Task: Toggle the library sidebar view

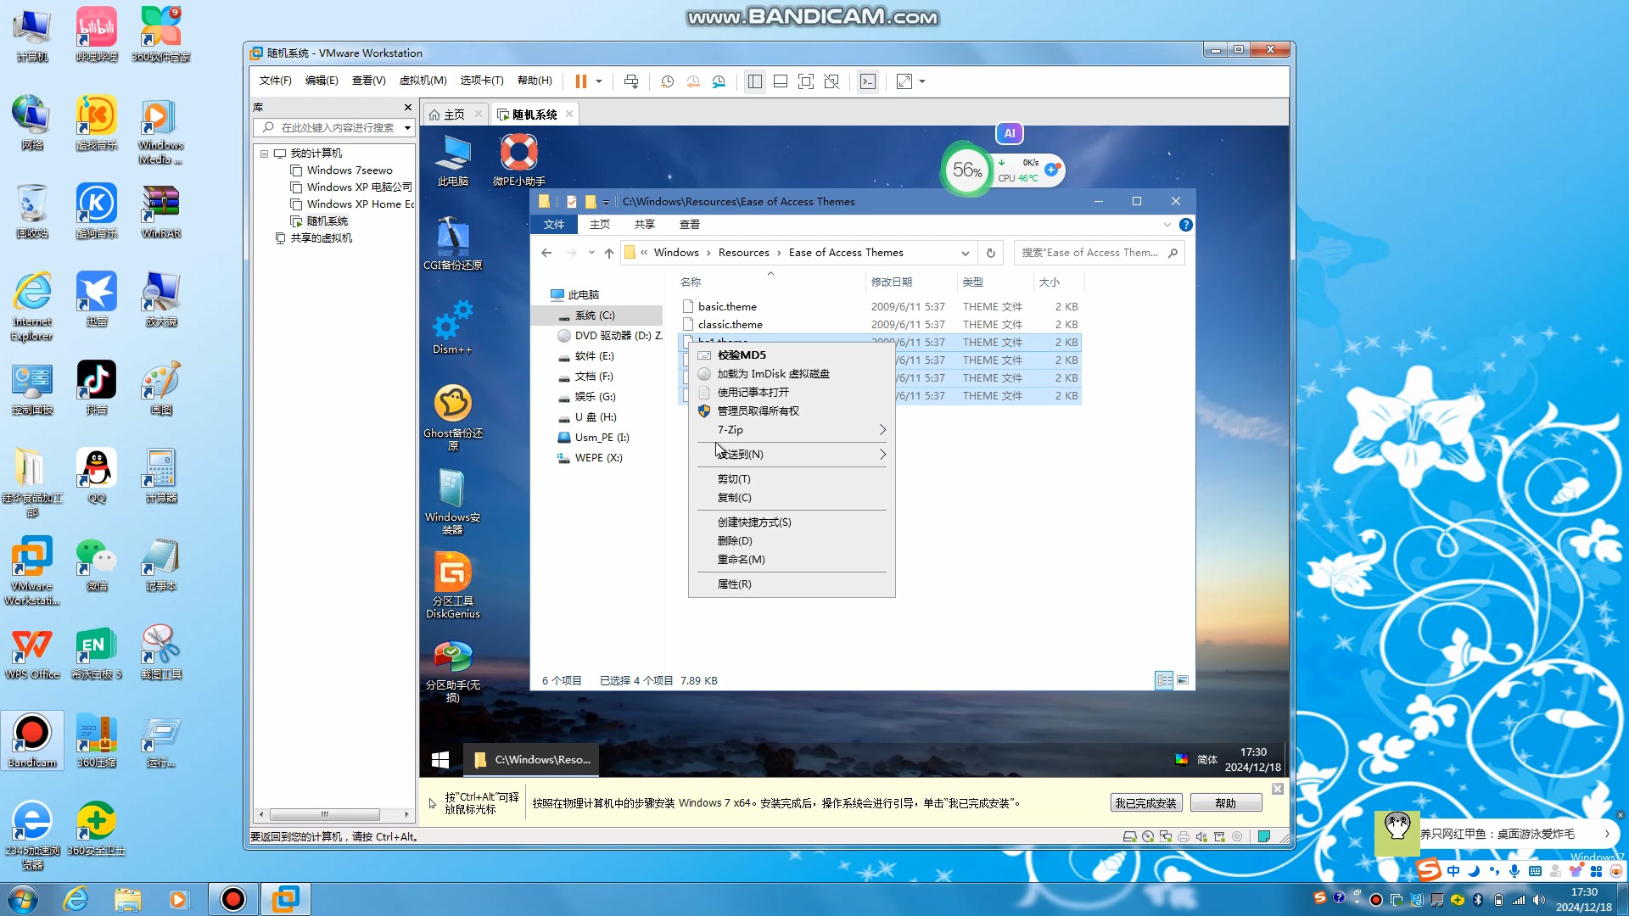Action: 755,81
